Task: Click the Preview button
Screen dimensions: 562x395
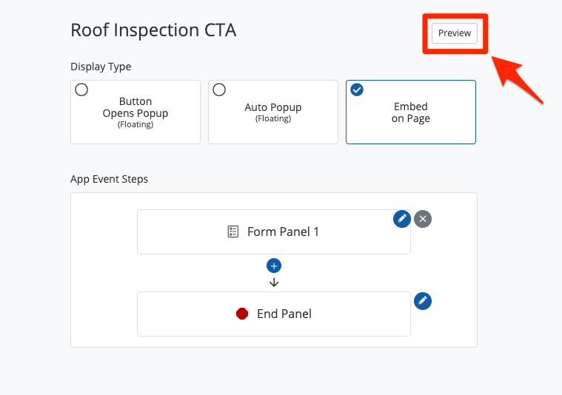Action: (455, 33)
